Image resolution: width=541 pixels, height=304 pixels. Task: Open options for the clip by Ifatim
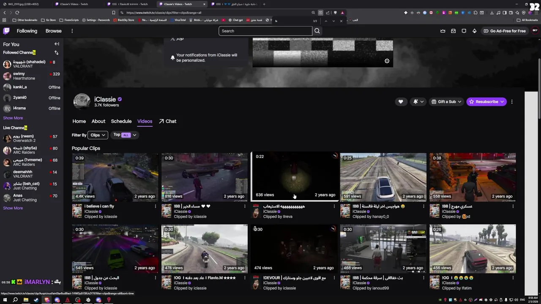[513, 278]
